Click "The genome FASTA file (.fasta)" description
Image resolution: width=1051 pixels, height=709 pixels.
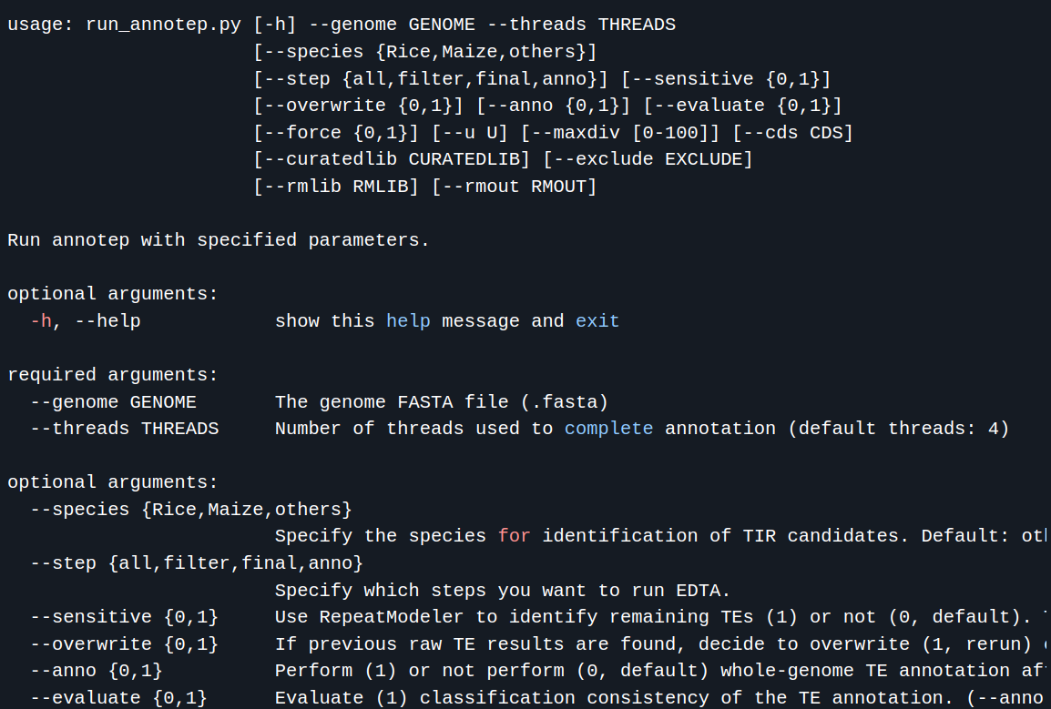(x=442, y=402)
